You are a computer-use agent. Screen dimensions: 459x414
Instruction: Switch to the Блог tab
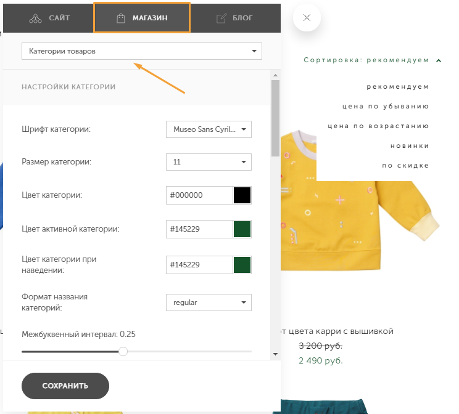tap(235, 18)
